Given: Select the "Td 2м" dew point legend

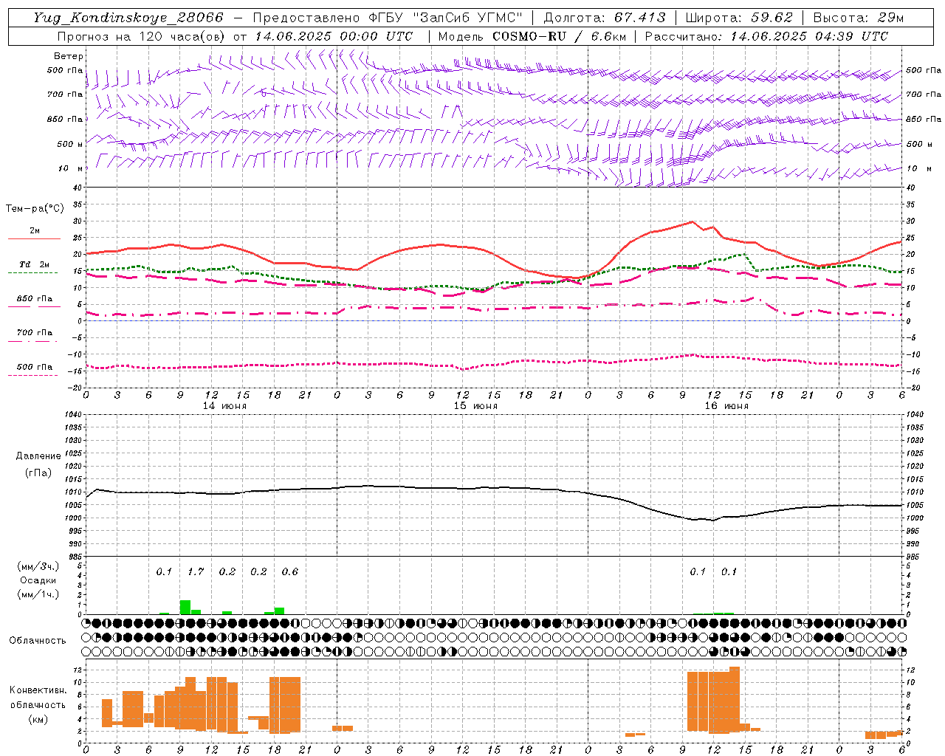Looking at the screenshot, I should 35,264.
